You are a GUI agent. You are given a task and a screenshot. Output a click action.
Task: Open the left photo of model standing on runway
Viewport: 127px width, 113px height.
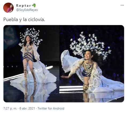coord(31,64)
